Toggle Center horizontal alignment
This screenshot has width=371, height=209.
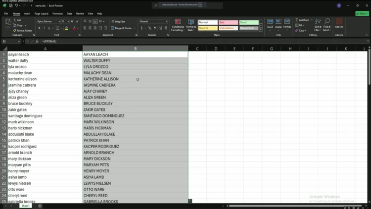click(90, 28)
